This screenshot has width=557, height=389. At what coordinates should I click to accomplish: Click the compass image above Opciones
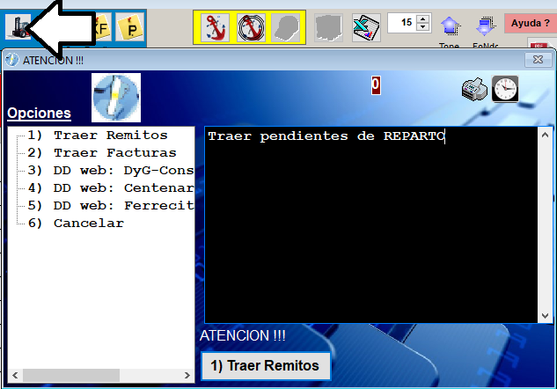tap(116, 95)
